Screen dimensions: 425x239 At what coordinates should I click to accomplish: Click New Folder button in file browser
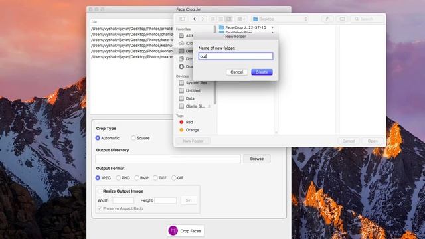click(193, 141)
